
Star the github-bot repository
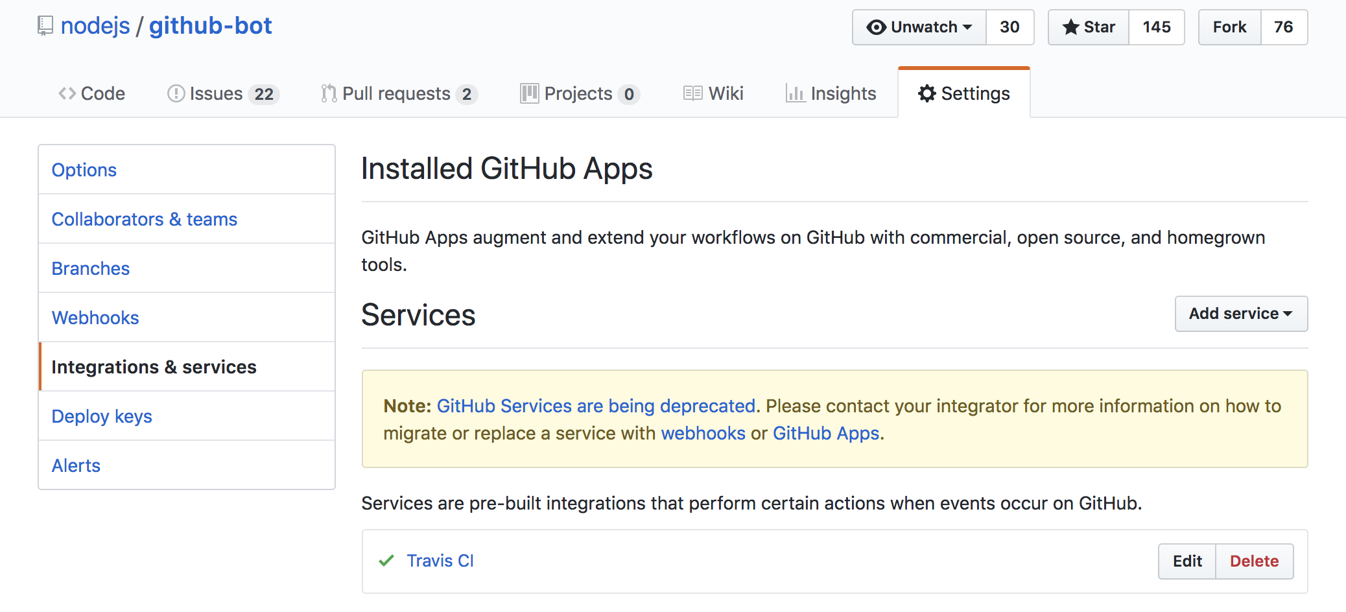1089,27
